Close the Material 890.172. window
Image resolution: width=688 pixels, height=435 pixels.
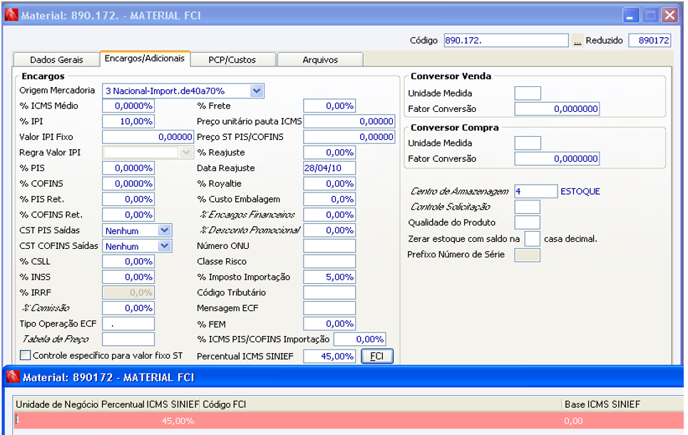669,16
